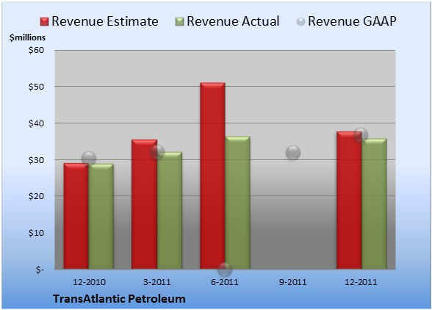432x310 pixels.
Task: Select the 9-2011 quarter label
Action: click(293, 282)
